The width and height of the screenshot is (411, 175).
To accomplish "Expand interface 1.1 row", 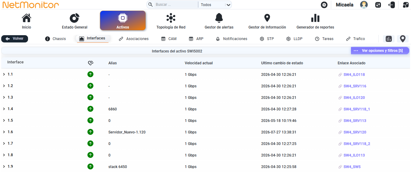I will [x=4, y=74].
